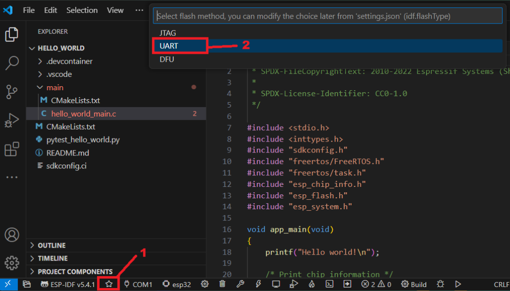510x291 pixels.
Task: Click the EXPLORER panel title
Action: [x=53, y=31]
